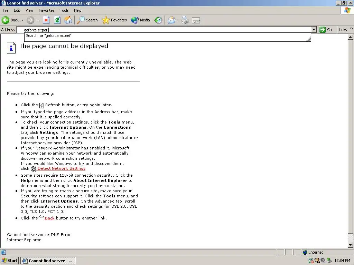The height and width of the screenshot is (265, 354).
Task: Click the 'Please try the following:' text
Action: (x=30, y=94)
